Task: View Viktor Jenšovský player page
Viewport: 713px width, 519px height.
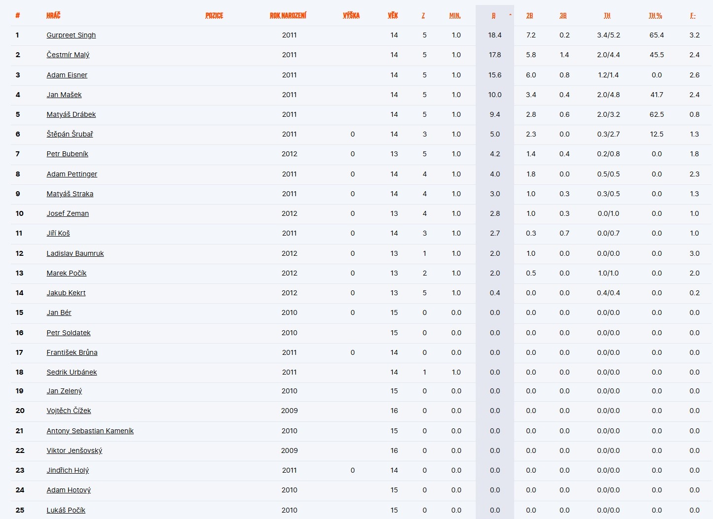Action: (x=75, y=450)
